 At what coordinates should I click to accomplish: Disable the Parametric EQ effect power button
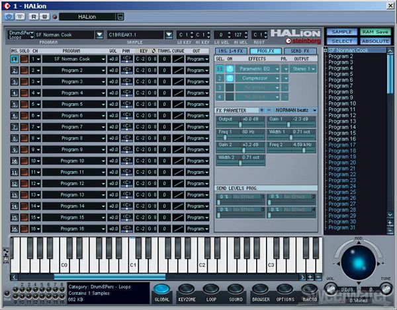pyautogui.click(x=230, y=68)
